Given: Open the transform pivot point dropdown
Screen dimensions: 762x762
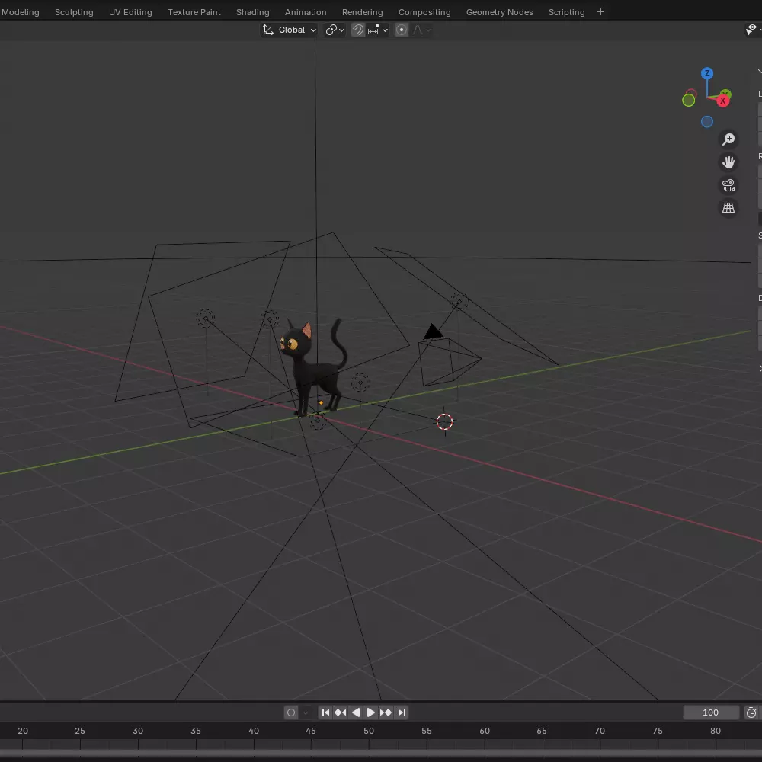Looking at the screenshot, I should pyautogui.click(x=335, y=30).
